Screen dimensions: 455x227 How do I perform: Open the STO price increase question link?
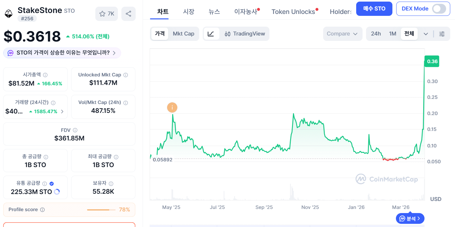point(62,53)
